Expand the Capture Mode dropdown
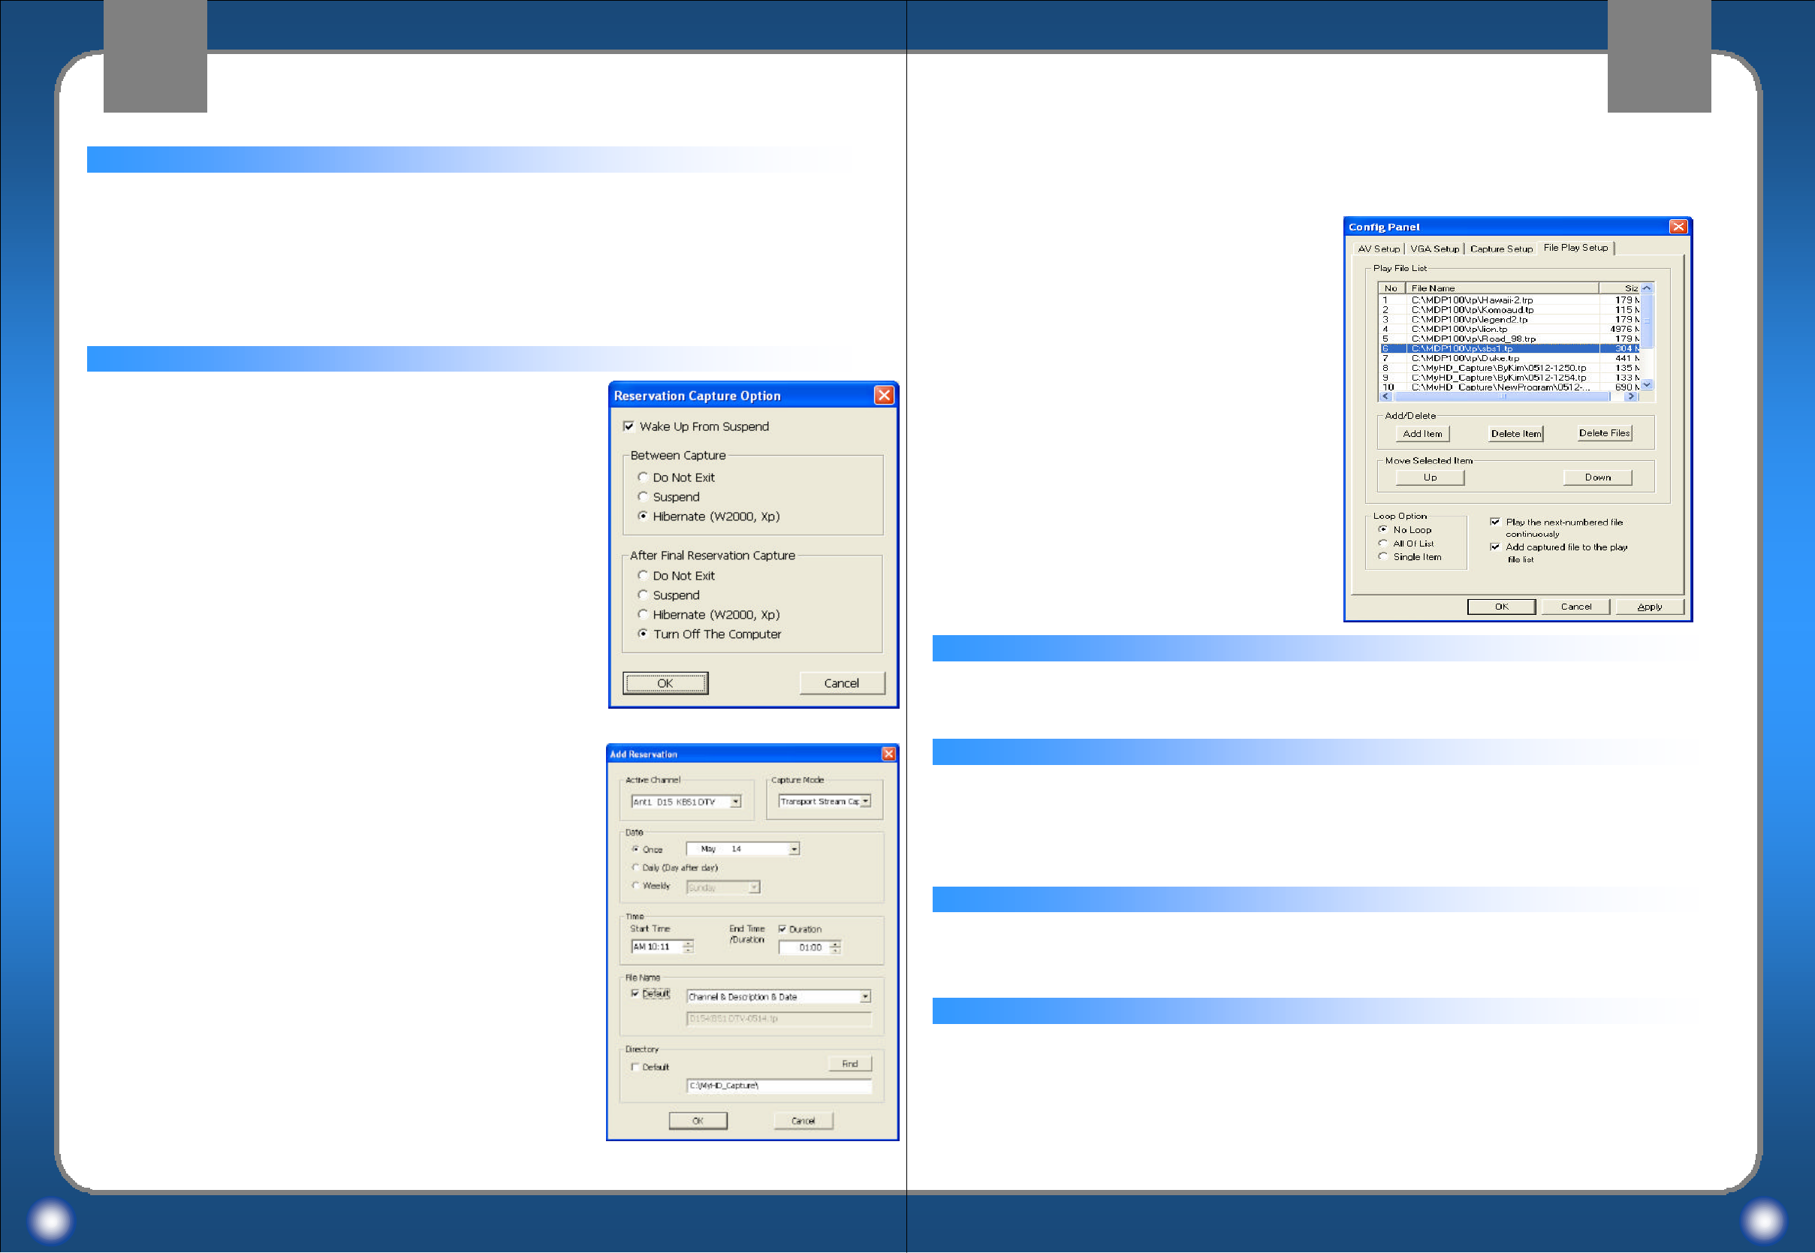1815x1253 pixels. coord(865,802)
